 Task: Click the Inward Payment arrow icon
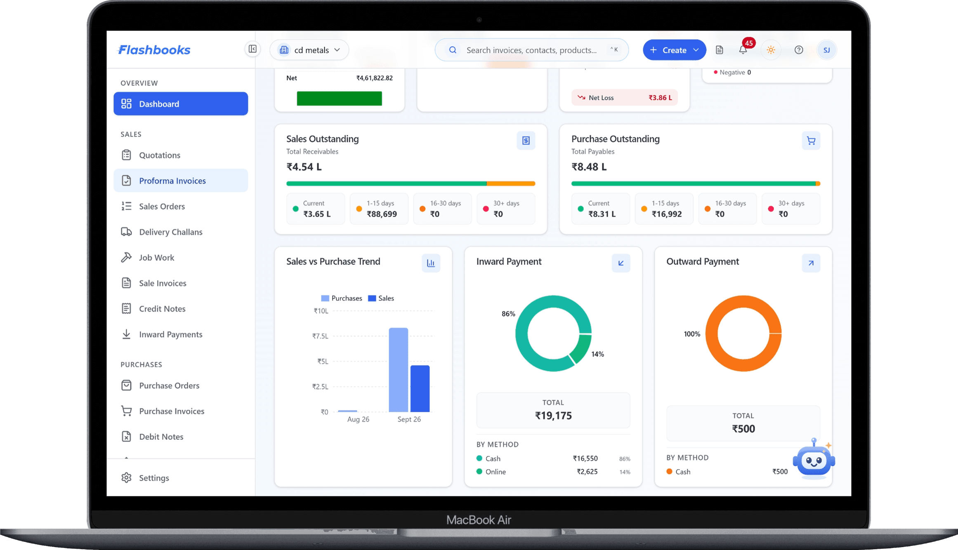[x=621, y=263]
